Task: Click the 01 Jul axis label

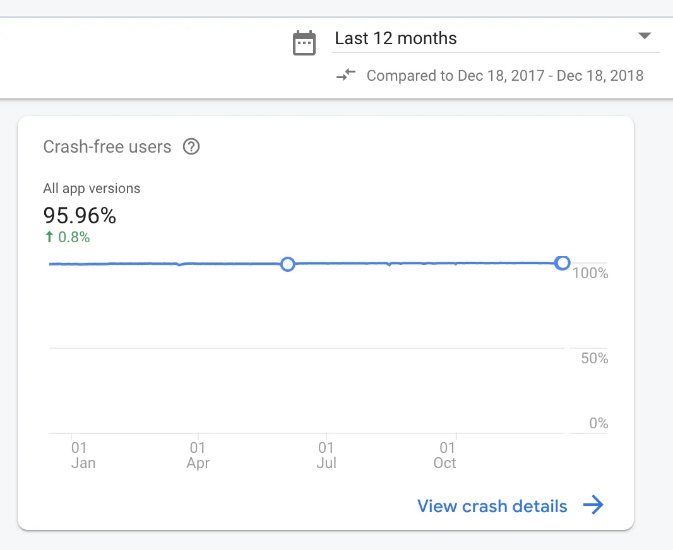Action: click(x=326, y=455)
